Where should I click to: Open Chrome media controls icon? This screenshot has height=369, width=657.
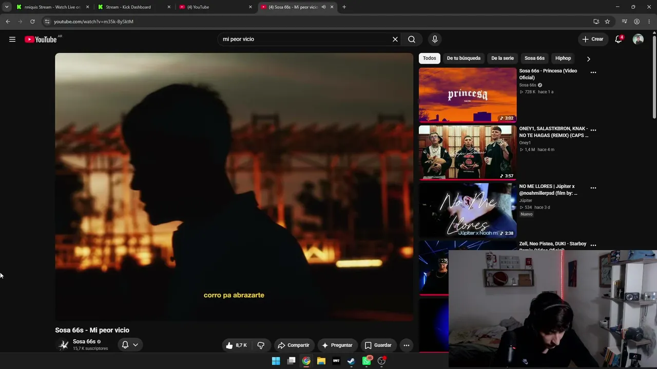[x=624, y=22]
